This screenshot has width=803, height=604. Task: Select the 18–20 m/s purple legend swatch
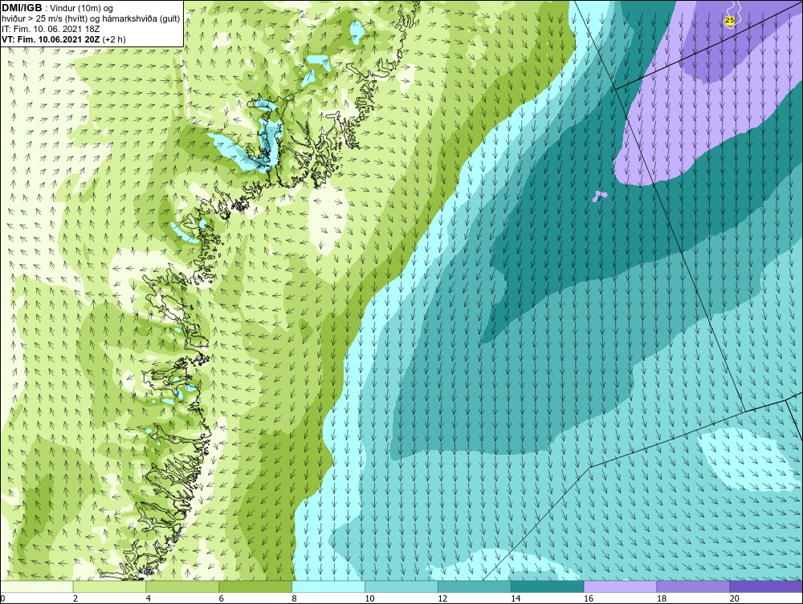(x=694, y=586)
